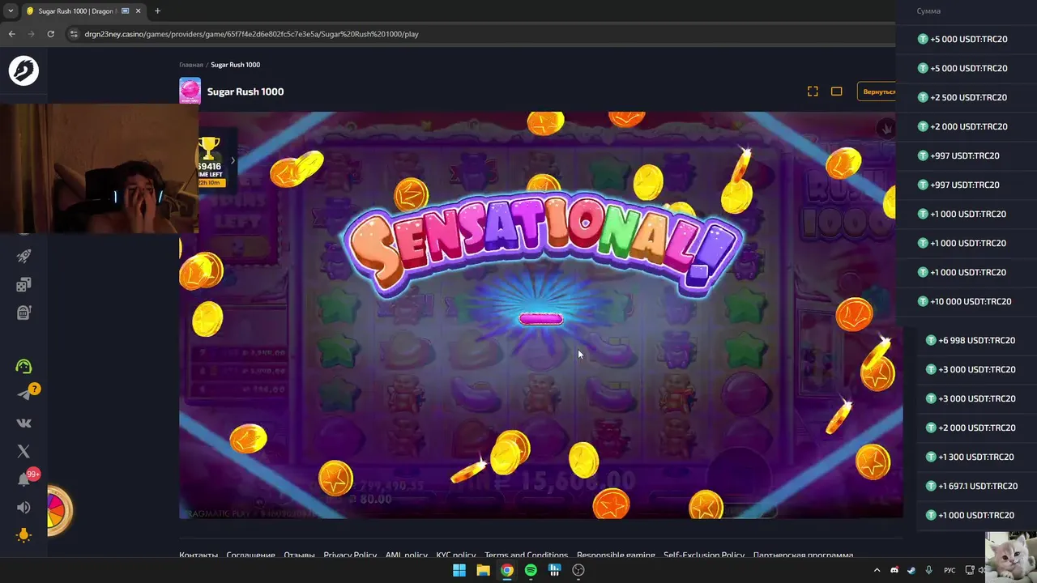Open Spotify from taskbar
This screenshot has height=583, width=1037.
[531, 570]
